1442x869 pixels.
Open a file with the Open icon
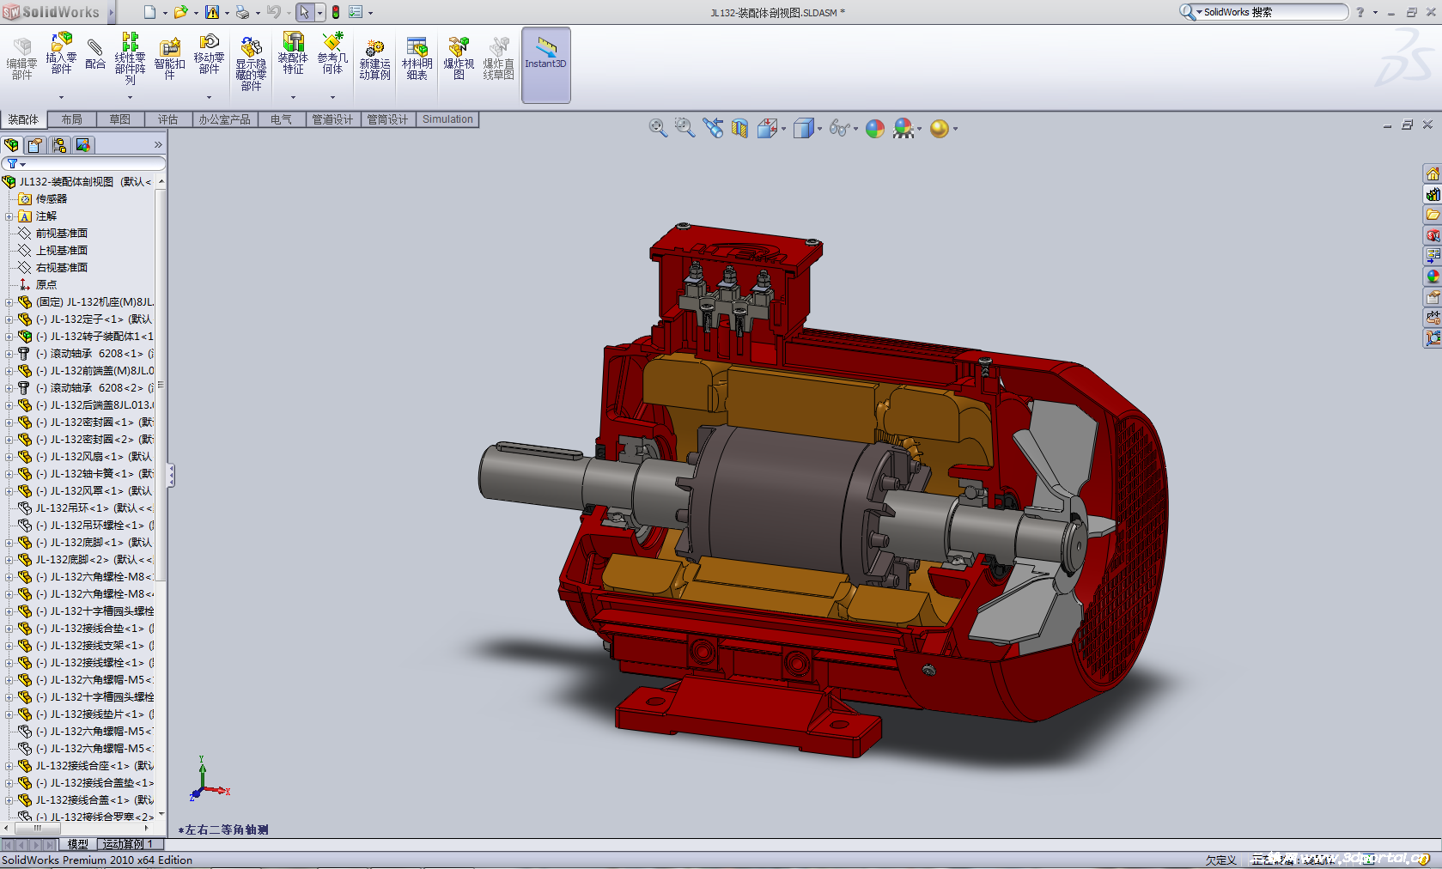coord(180,12)
